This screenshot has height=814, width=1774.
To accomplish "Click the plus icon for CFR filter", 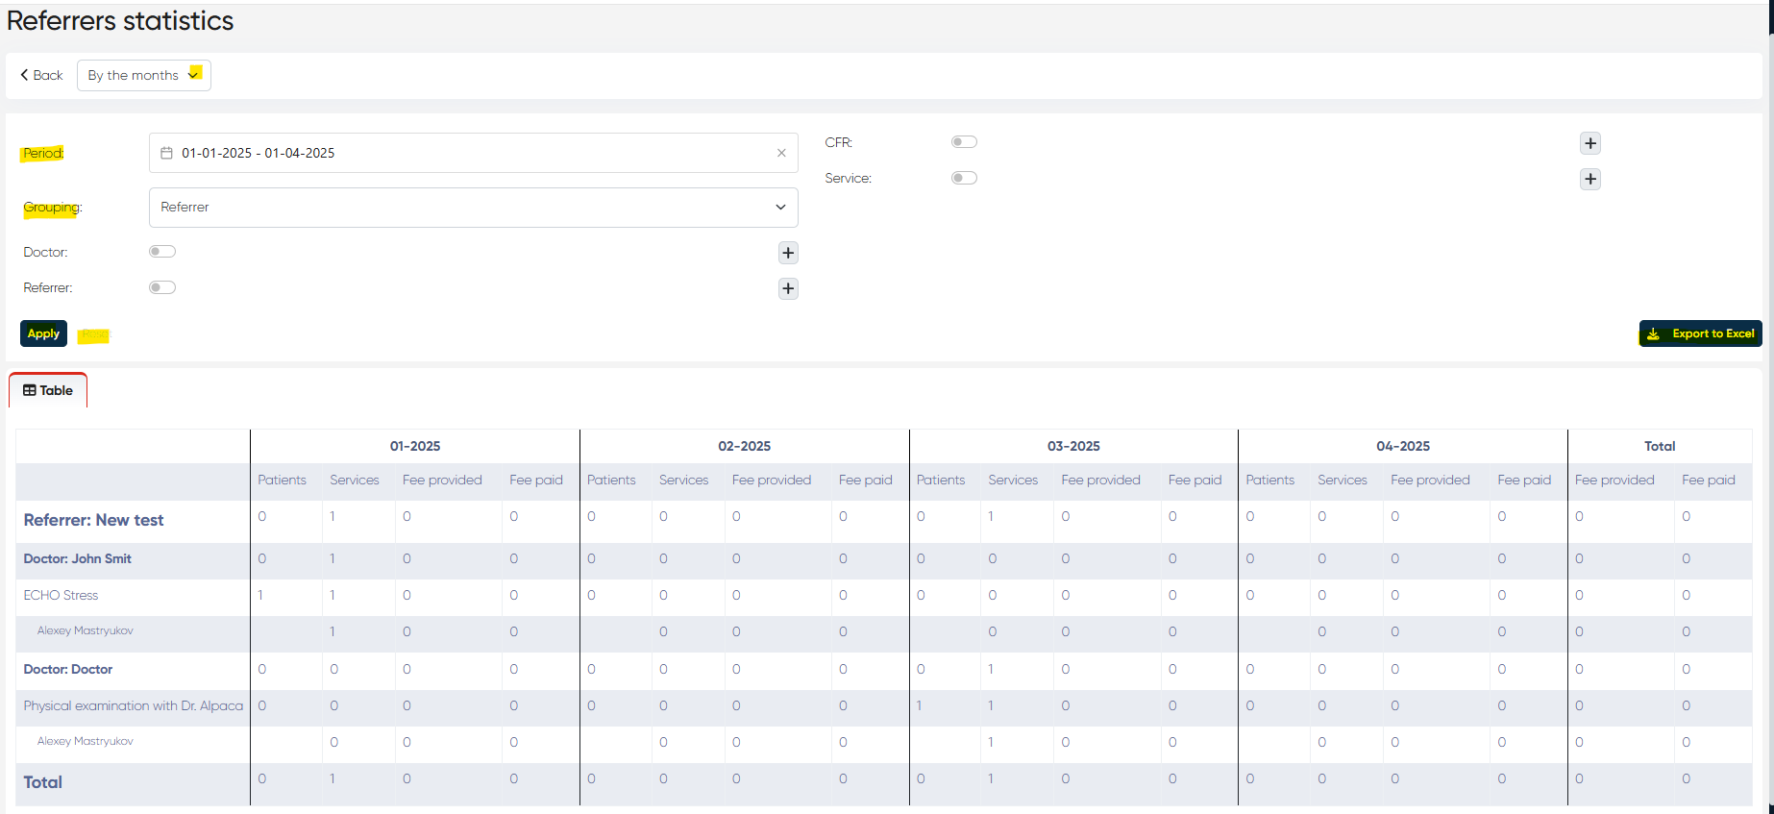I will (x=1590, y=143).
